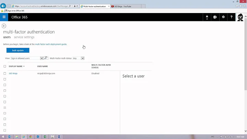Open browser Favorites star icon
The image size is (247, 139).
pos(240,6)
